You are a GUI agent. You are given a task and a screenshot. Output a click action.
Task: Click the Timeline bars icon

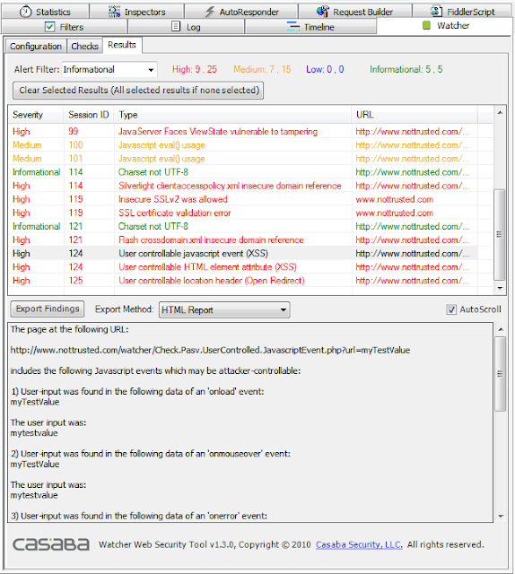[293, 26]
